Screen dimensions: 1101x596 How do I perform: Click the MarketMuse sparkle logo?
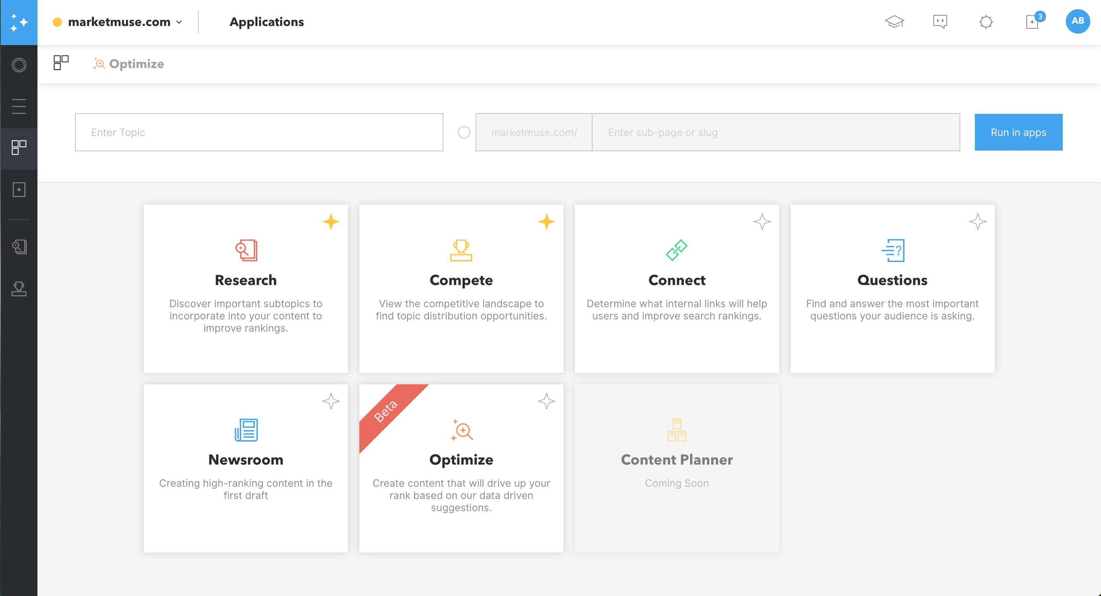click(19, 22)
